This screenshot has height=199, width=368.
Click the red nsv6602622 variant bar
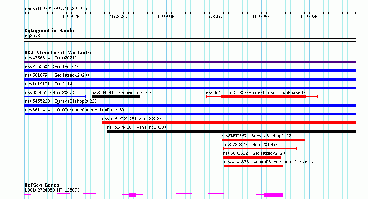click(x=252, y=157)
